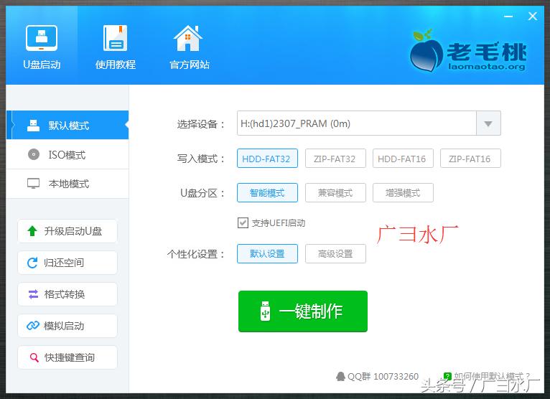The height and width of the screenshot is (399, 550).
Task: Select 默认设置 personalization option
Action: [267, 253]
